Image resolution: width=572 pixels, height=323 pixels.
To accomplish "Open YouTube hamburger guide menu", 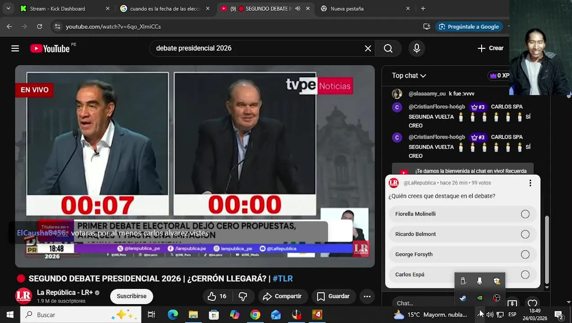I will (x=15, y=48).
